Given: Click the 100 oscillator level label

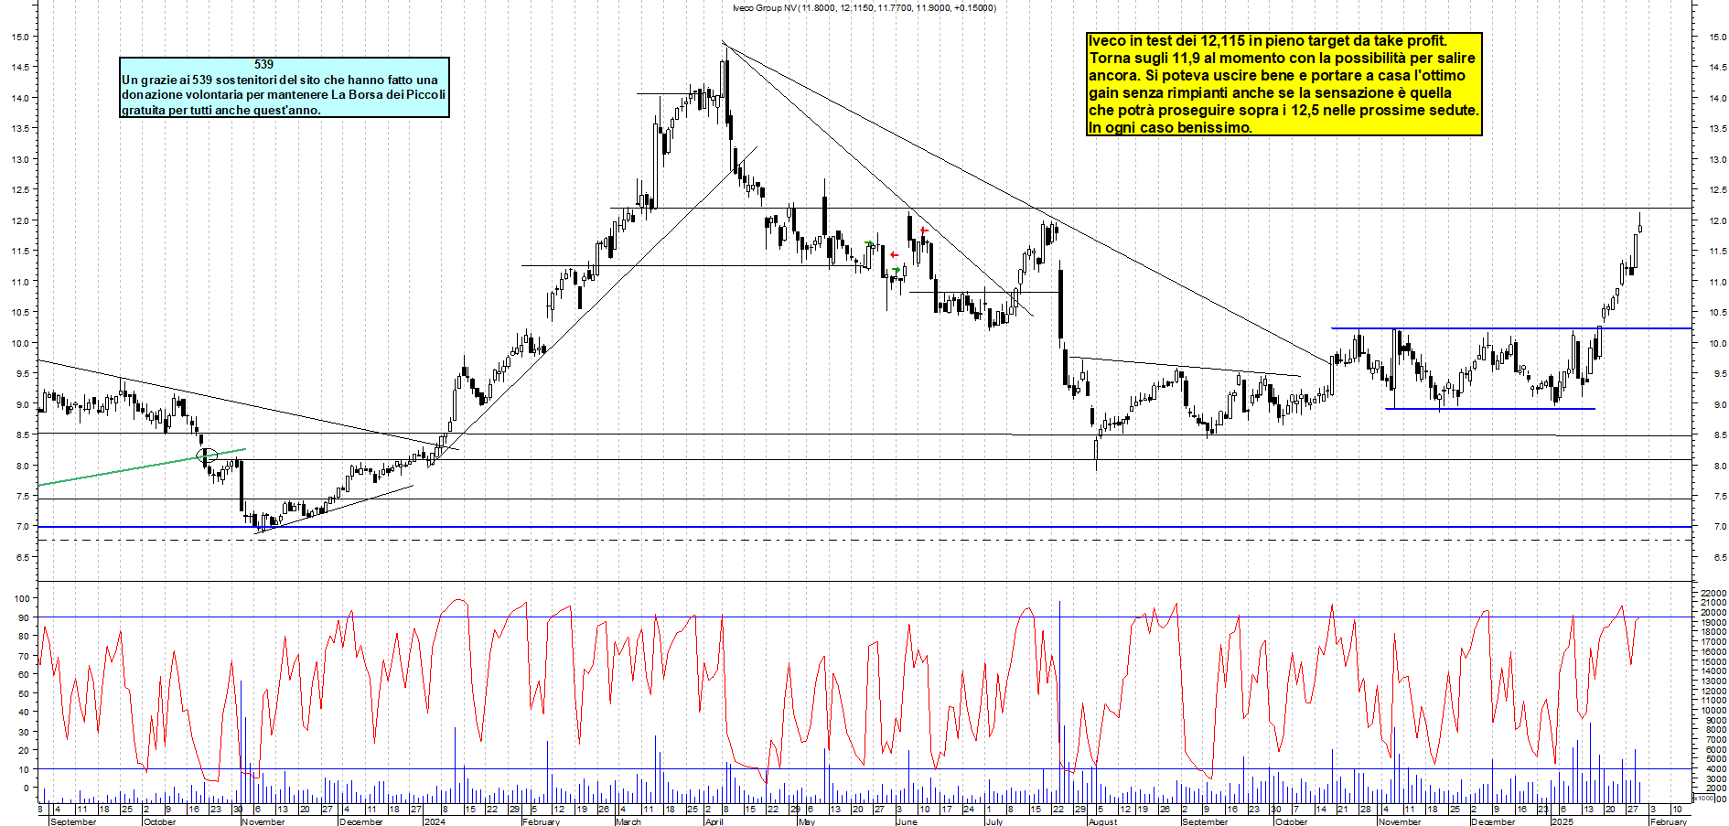Looking at the screenshot, I should (22, 598).
